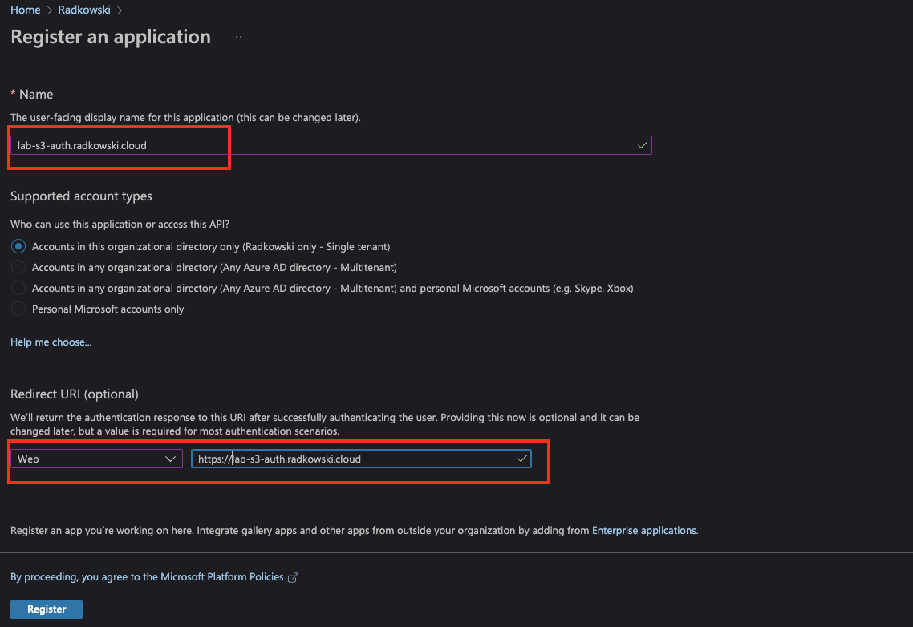Select Any Azure AD directory Multitenant option
This screenshot has height=627, width=913.
(18, 267)
